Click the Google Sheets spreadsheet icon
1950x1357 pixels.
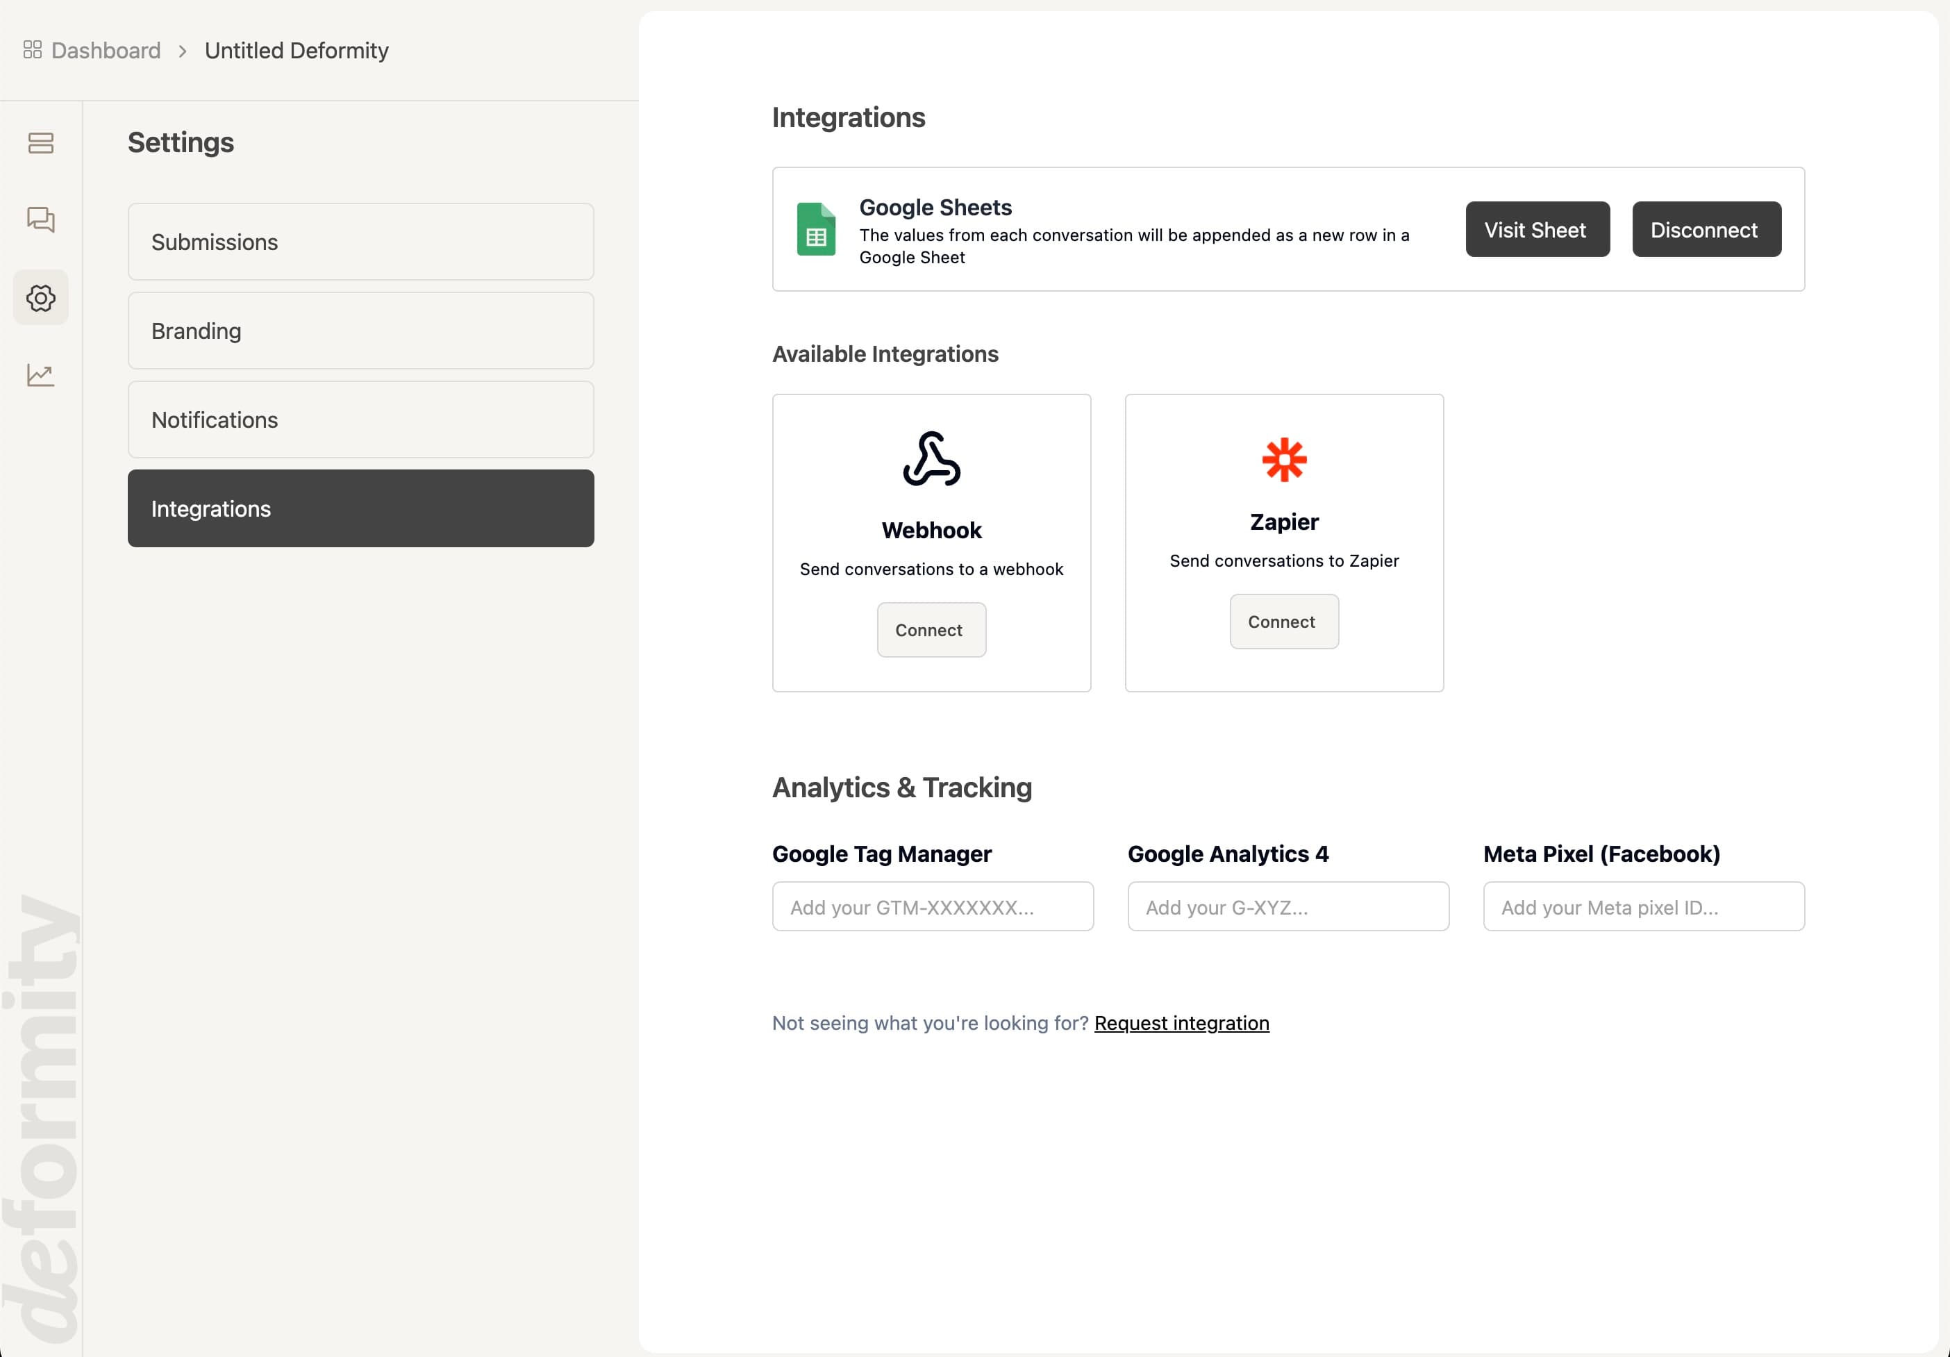(815, 229)
